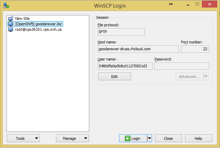Focus the Port number field
Viewport: 220px width, 148px height.
[195, 49]
